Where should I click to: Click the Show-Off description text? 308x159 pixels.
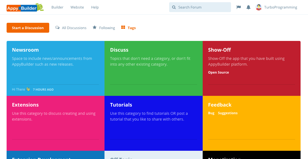coord(246,61)
